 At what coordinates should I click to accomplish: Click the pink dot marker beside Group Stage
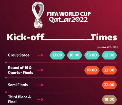[x=42, y=55]
